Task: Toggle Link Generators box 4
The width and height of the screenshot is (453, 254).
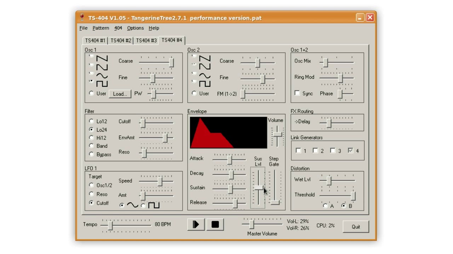Action: (350, 151)
